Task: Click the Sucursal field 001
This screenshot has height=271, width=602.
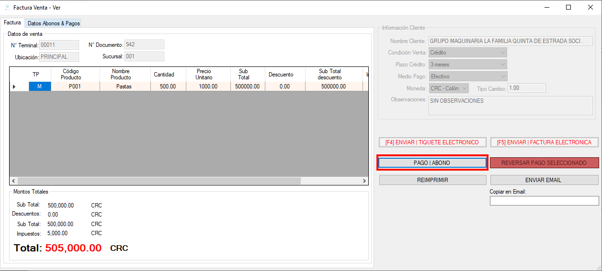Action: [144, 56]
